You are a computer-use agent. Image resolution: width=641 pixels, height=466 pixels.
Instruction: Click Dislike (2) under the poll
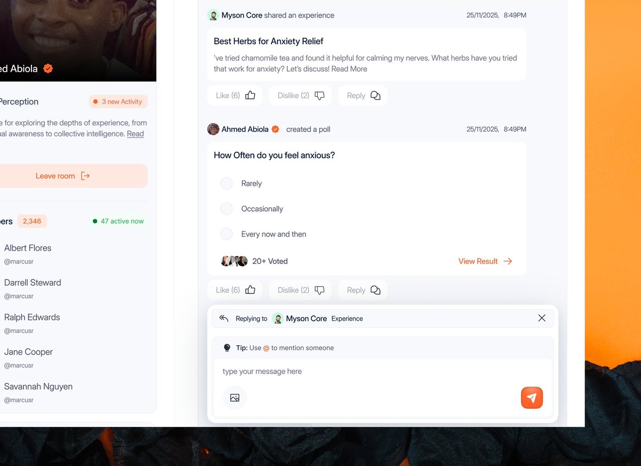click(x=300, y=290)
